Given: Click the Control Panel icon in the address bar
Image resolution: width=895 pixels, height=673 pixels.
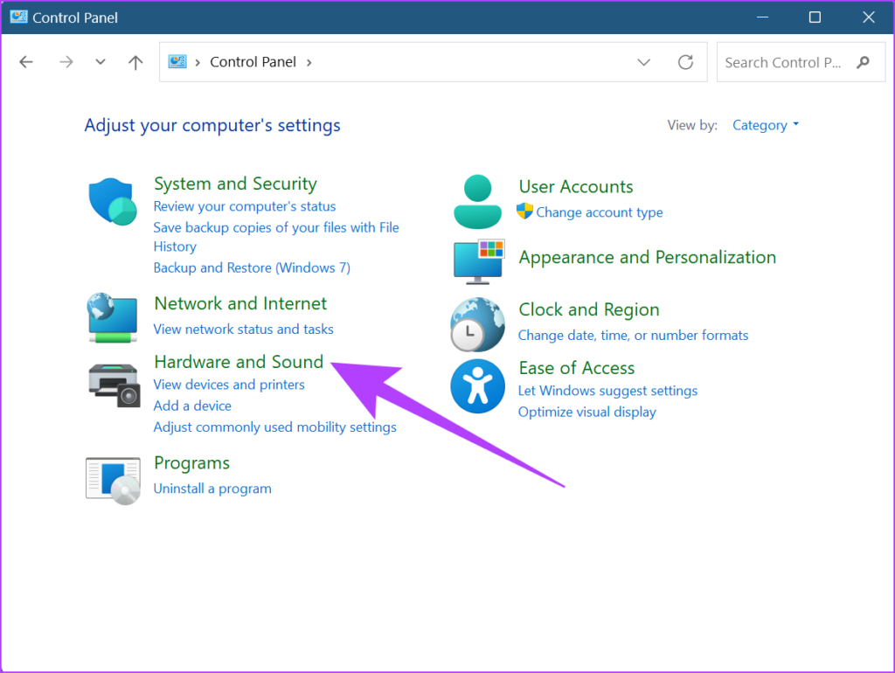Looking at the screenshot, I should 177,61.
